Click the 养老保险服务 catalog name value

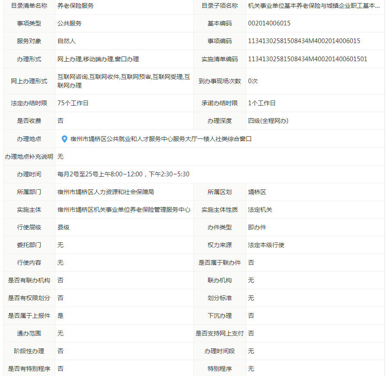click(x=76, y=6)
